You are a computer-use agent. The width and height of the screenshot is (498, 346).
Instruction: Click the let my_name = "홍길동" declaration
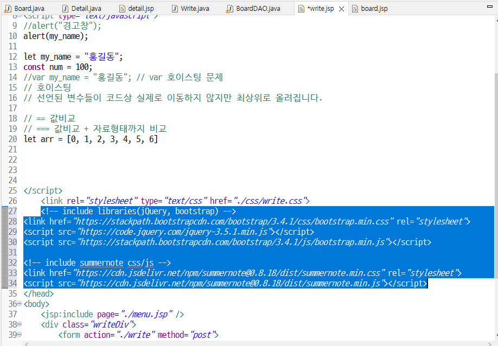pos(73,57)
